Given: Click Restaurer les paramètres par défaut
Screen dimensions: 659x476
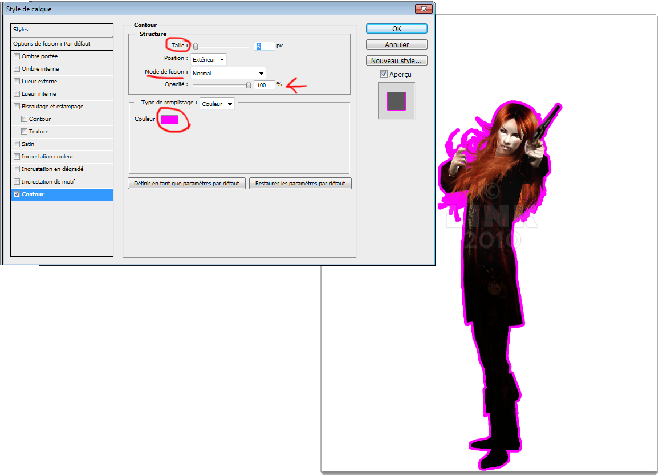Looking at the screenshot, I should pyautogui.click(x=300, y=184).
